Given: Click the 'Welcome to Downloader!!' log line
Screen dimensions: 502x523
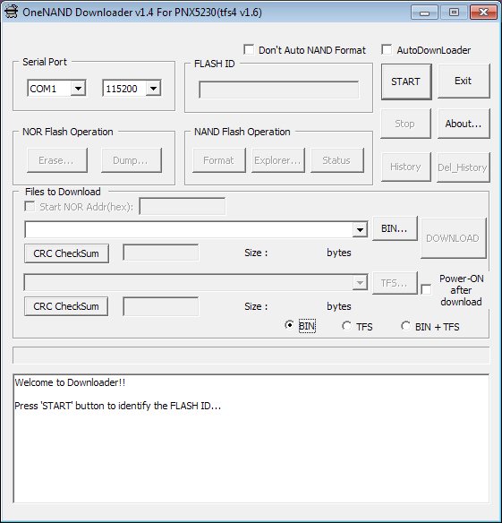Looking at the screenshot, I should coord(70,382).
